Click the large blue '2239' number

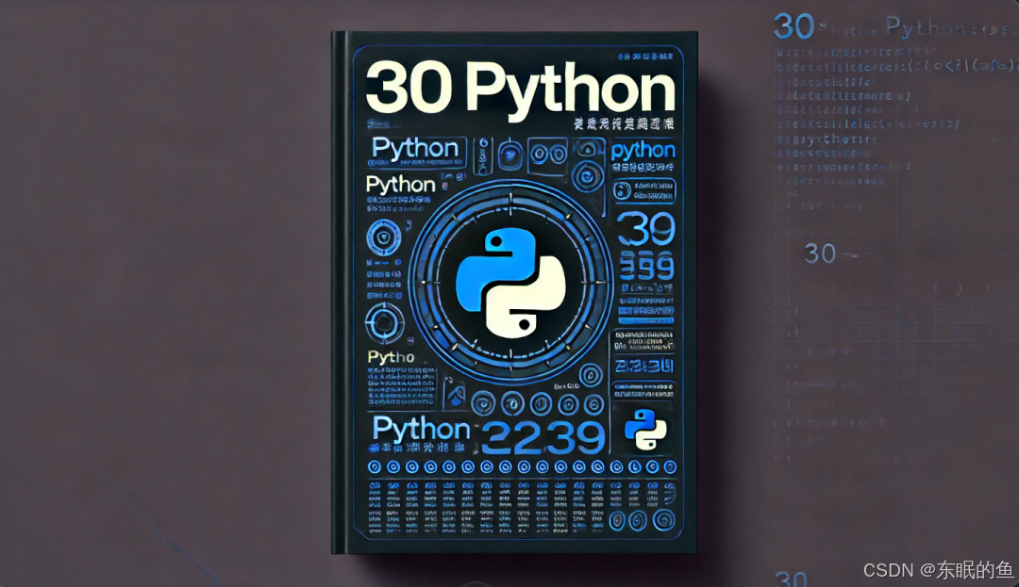[x=543, y=438]
